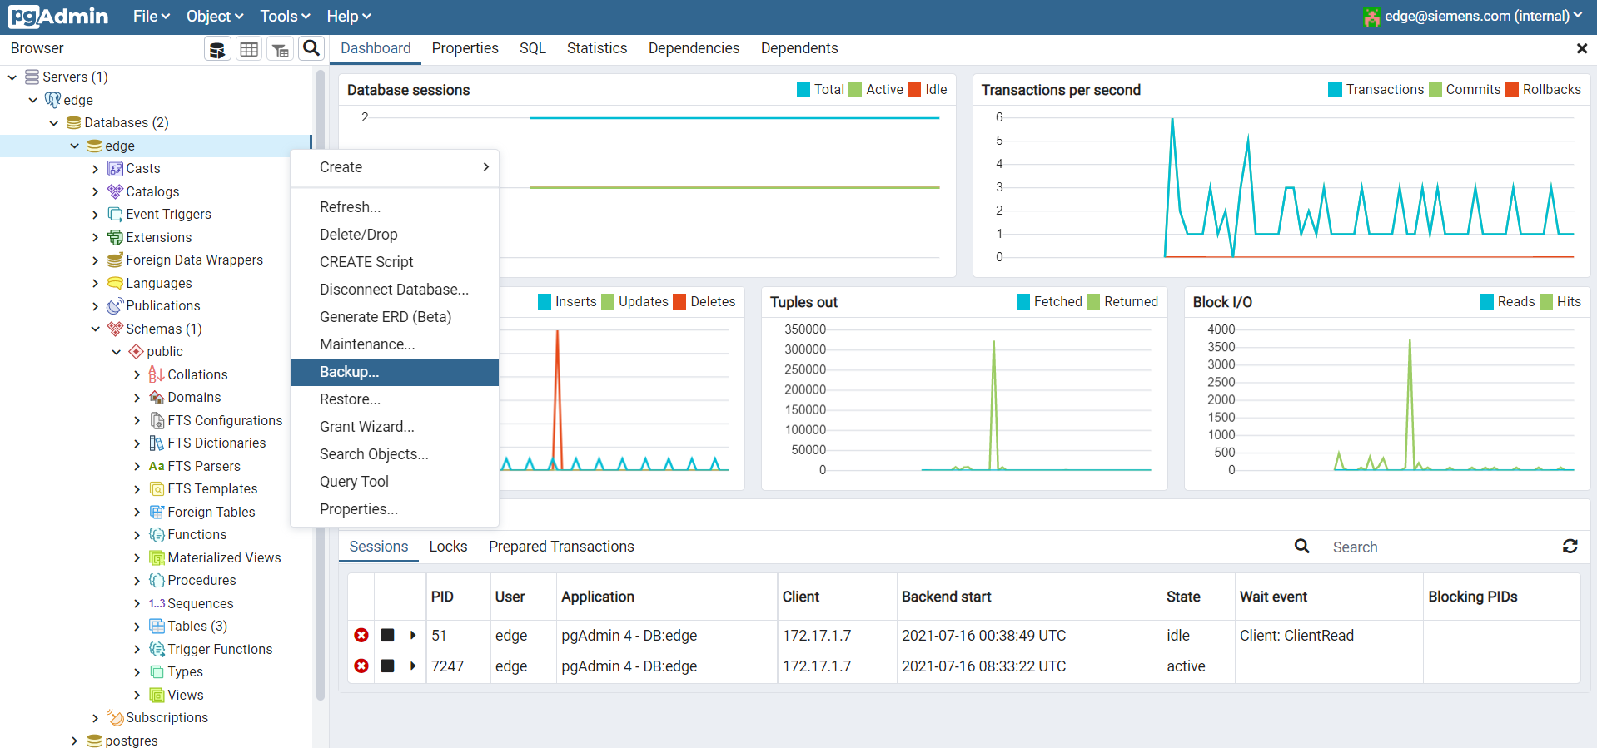The image size is (1597, 748).
Task: Select Generate ERD (Beta) option
Action: tap(395, 317)
